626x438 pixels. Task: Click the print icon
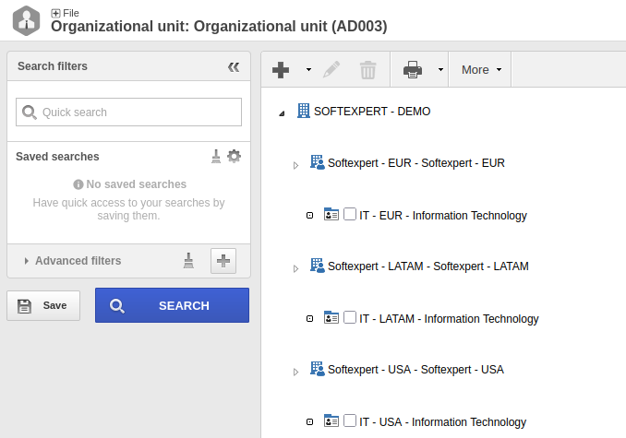pyautogui.click(x=413, y=70)
